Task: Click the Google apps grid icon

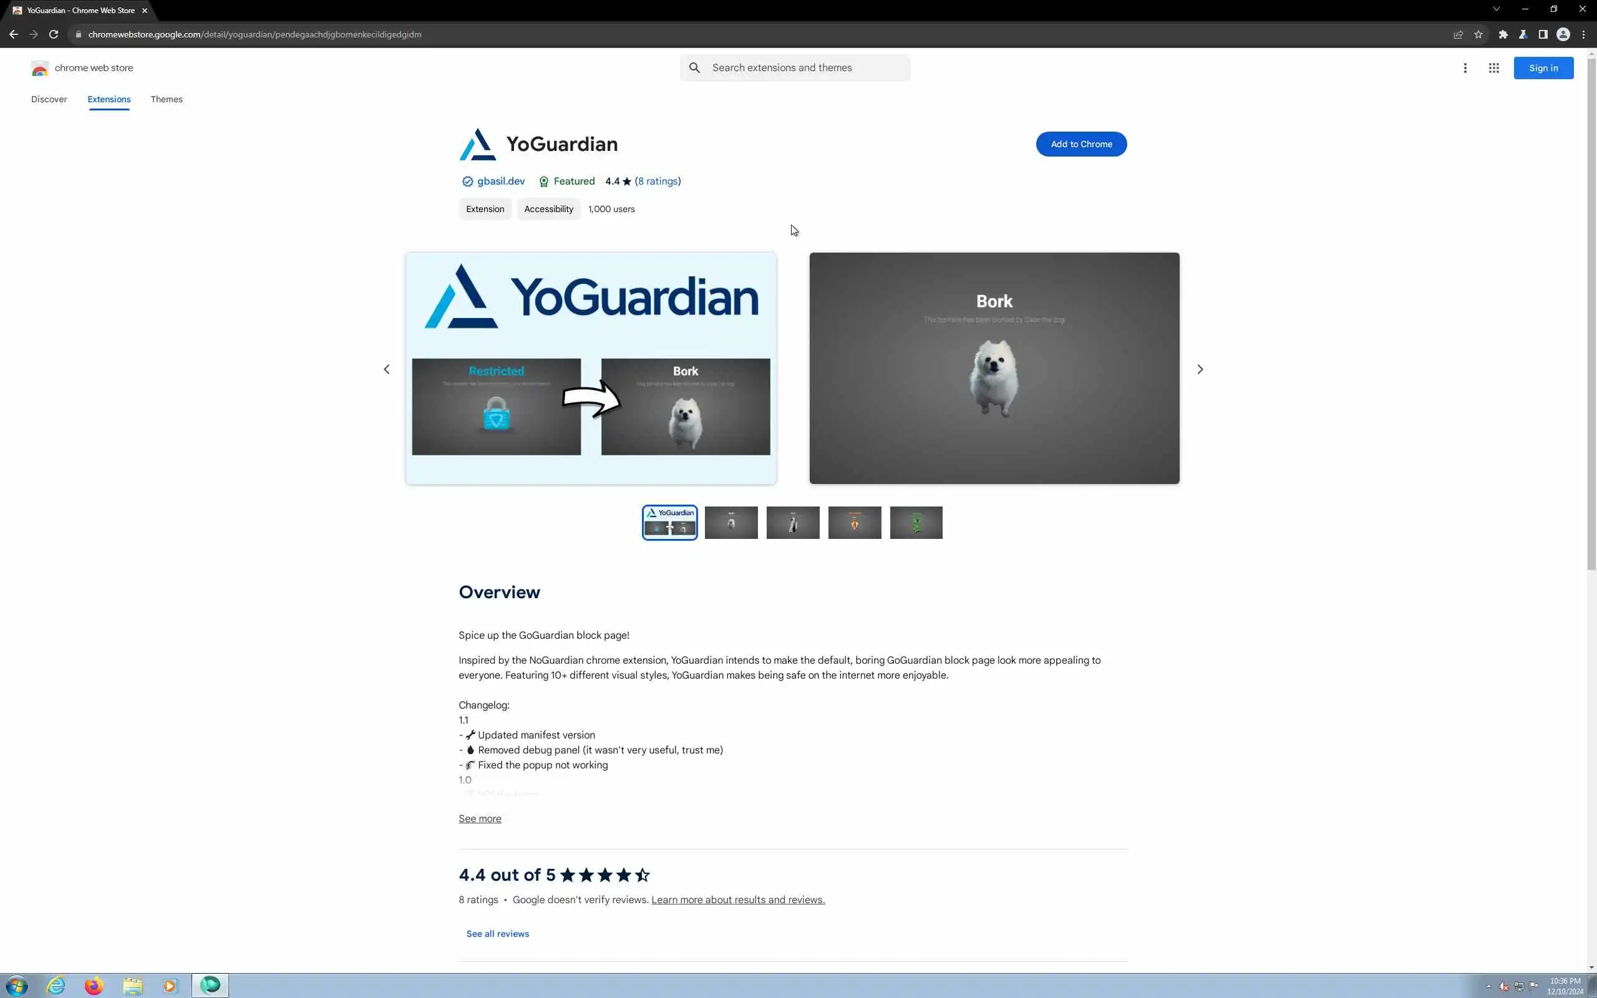Action: pyautogui.click(x=1493, y=68)
